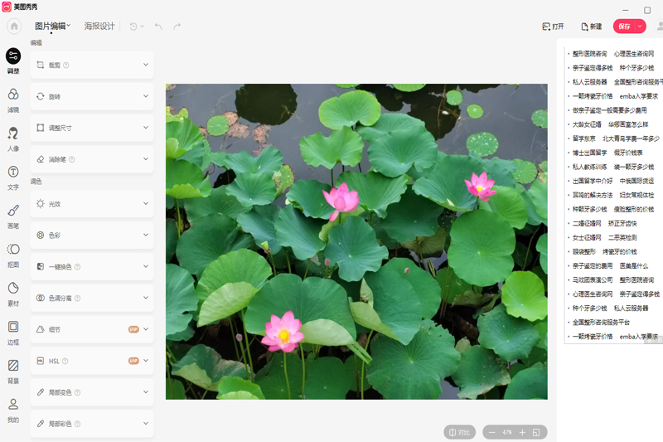Toggle the 对比 compare button

[460, 432]
